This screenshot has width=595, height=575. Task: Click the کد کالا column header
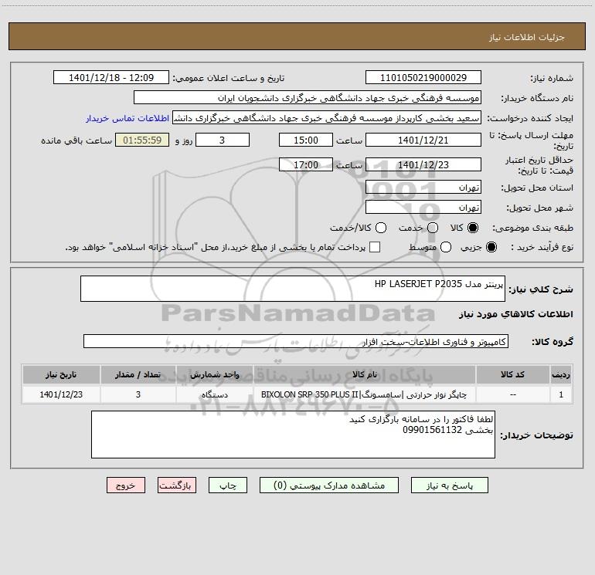(512, 374)
